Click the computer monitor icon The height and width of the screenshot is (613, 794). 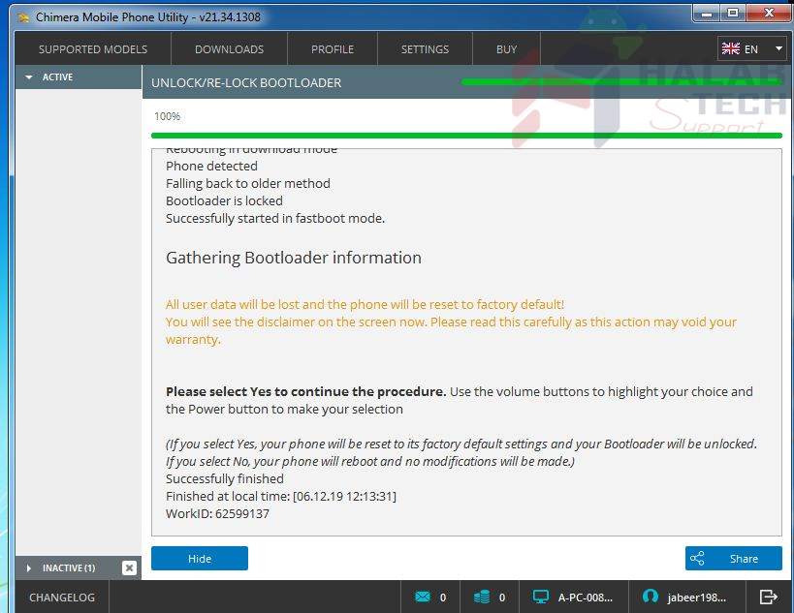[x=541, y=597]
